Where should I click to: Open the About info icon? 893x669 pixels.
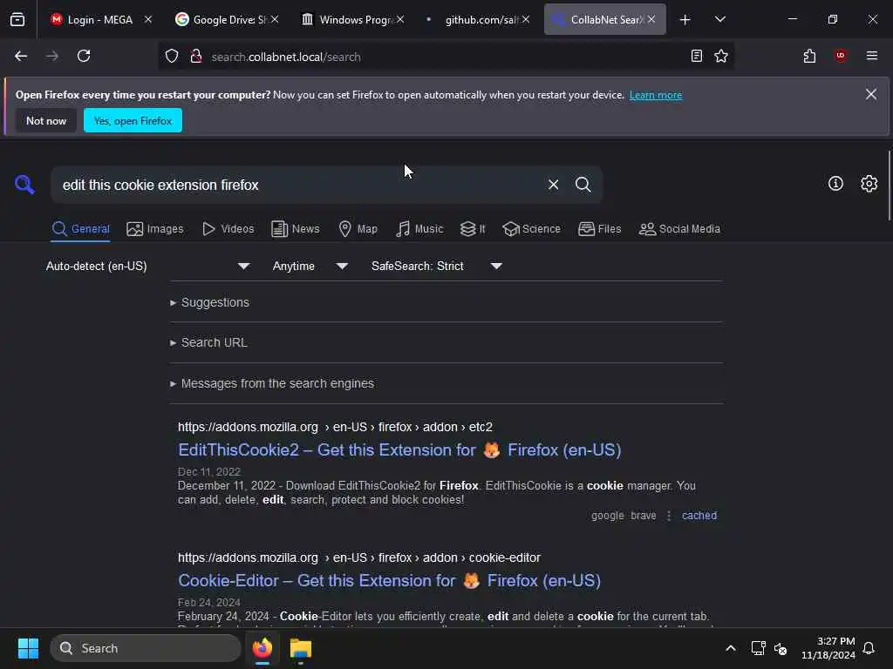tap(835, 184)
